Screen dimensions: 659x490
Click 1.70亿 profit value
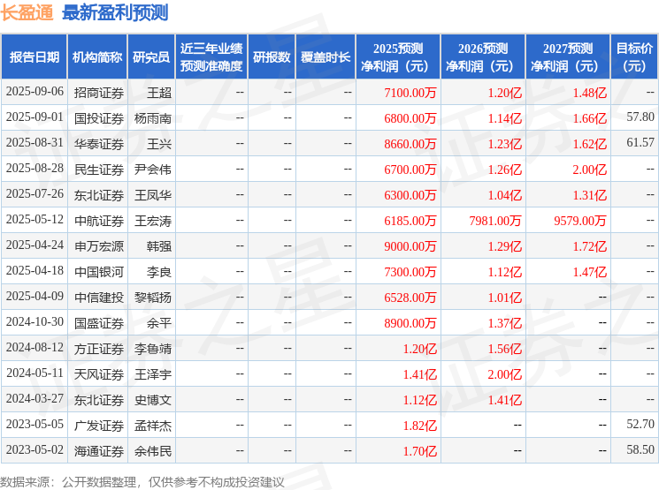420,451
